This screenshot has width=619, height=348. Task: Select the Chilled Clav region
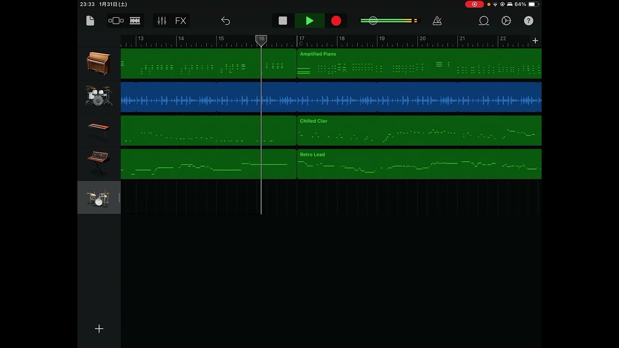coord(419,130)
